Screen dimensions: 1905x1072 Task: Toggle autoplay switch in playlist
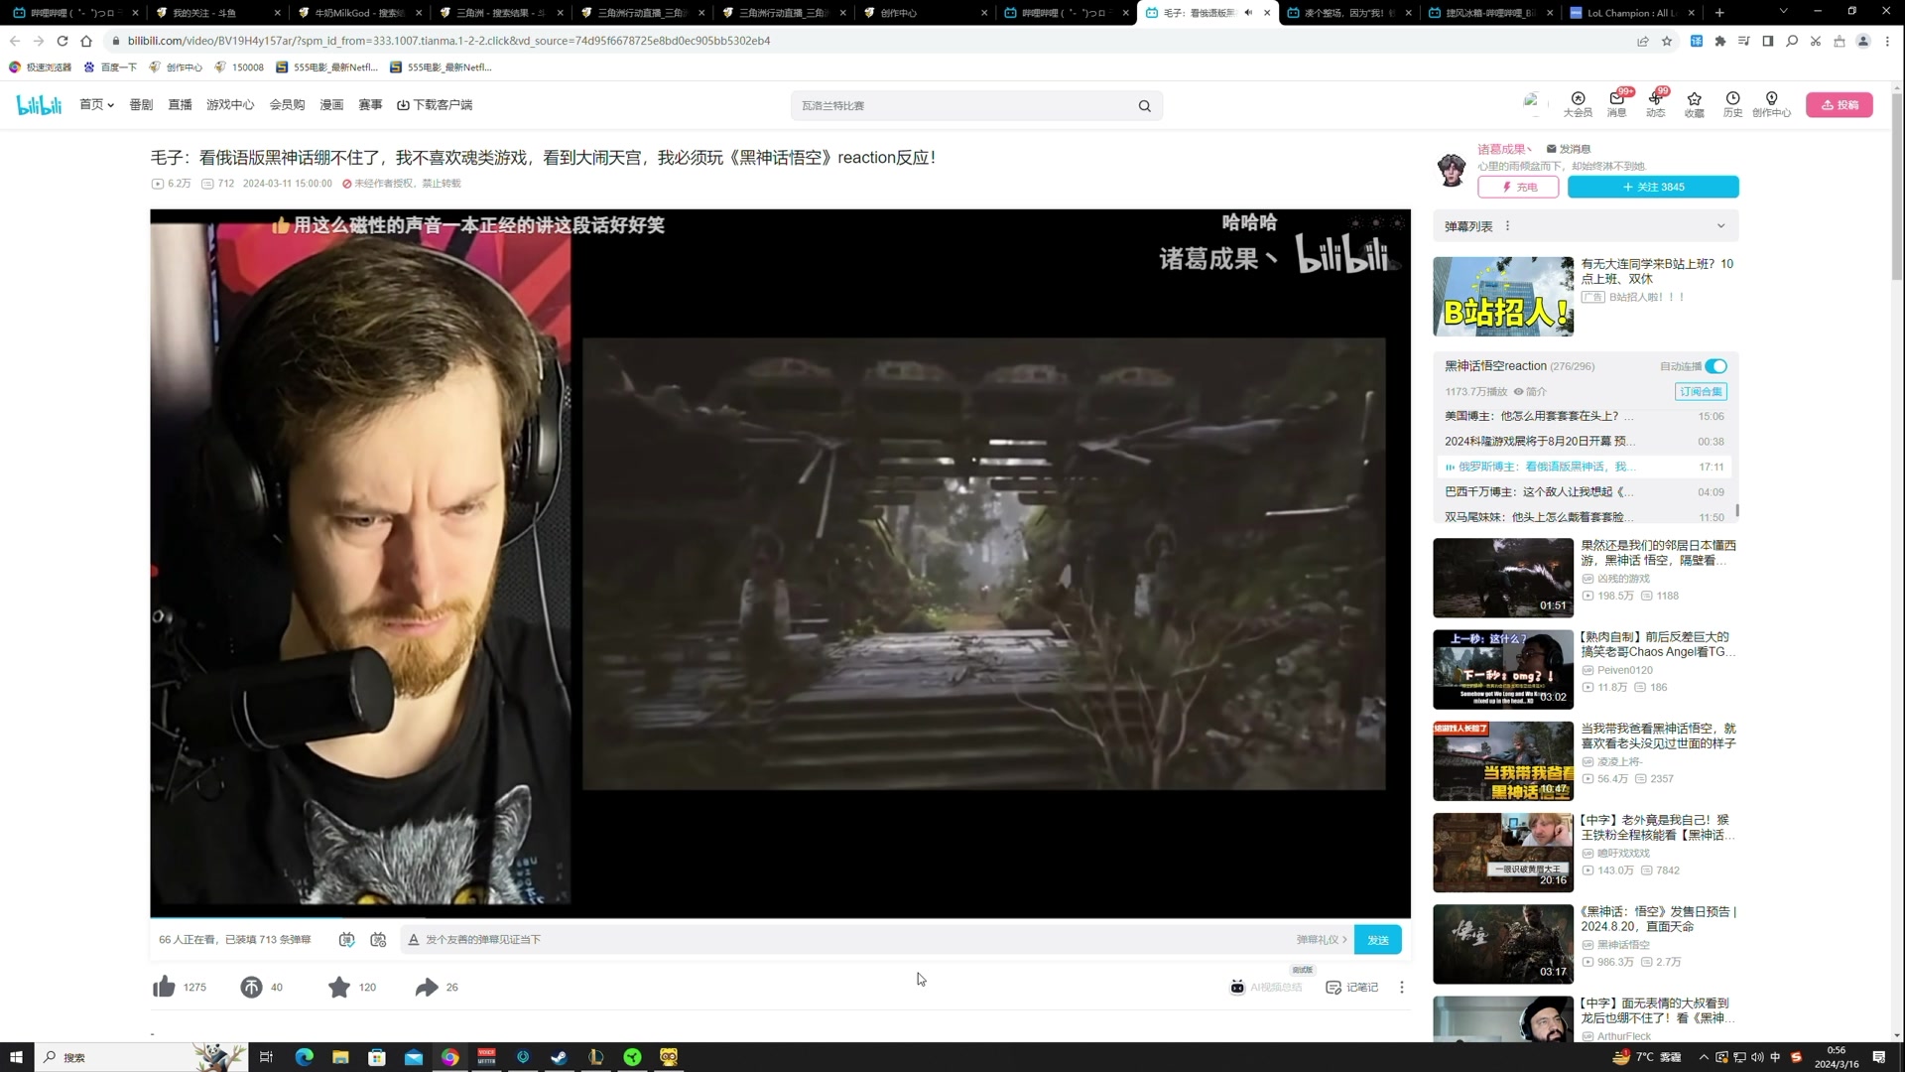(x=1715, y=366)
